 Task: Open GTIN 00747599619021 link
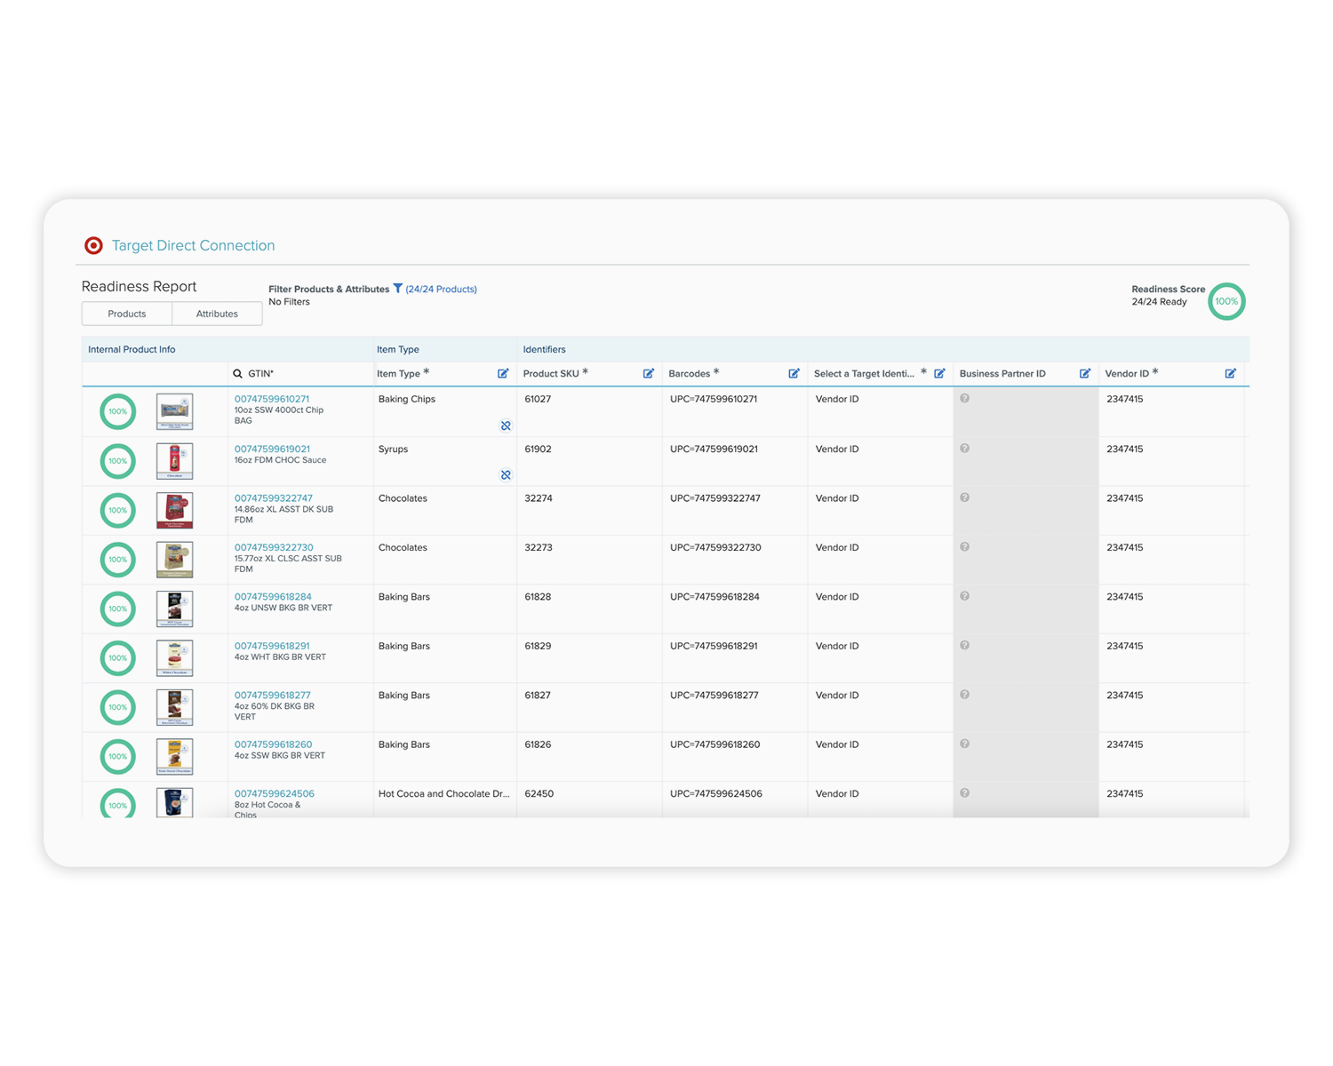(x=272, y=449)
